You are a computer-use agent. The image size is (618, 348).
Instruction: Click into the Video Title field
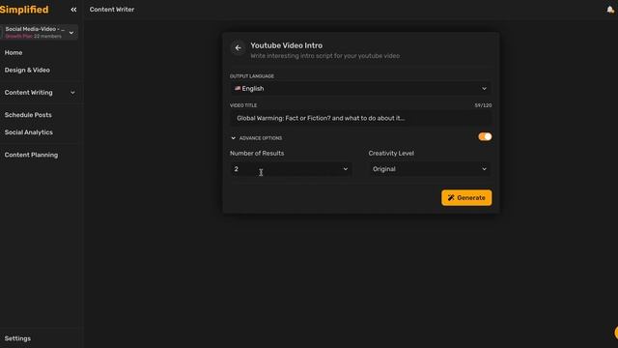pos(360,118)
